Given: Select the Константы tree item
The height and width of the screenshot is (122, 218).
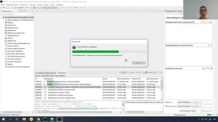Looking at the screenshot, I should pyautogui.click(x=11, y=25).
